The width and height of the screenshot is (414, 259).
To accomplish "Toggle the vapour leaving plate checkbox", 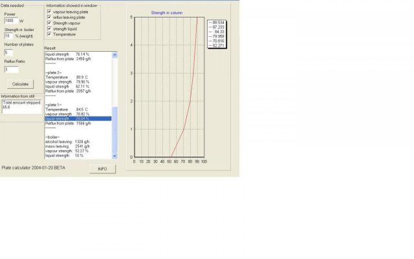I will 50,12.
